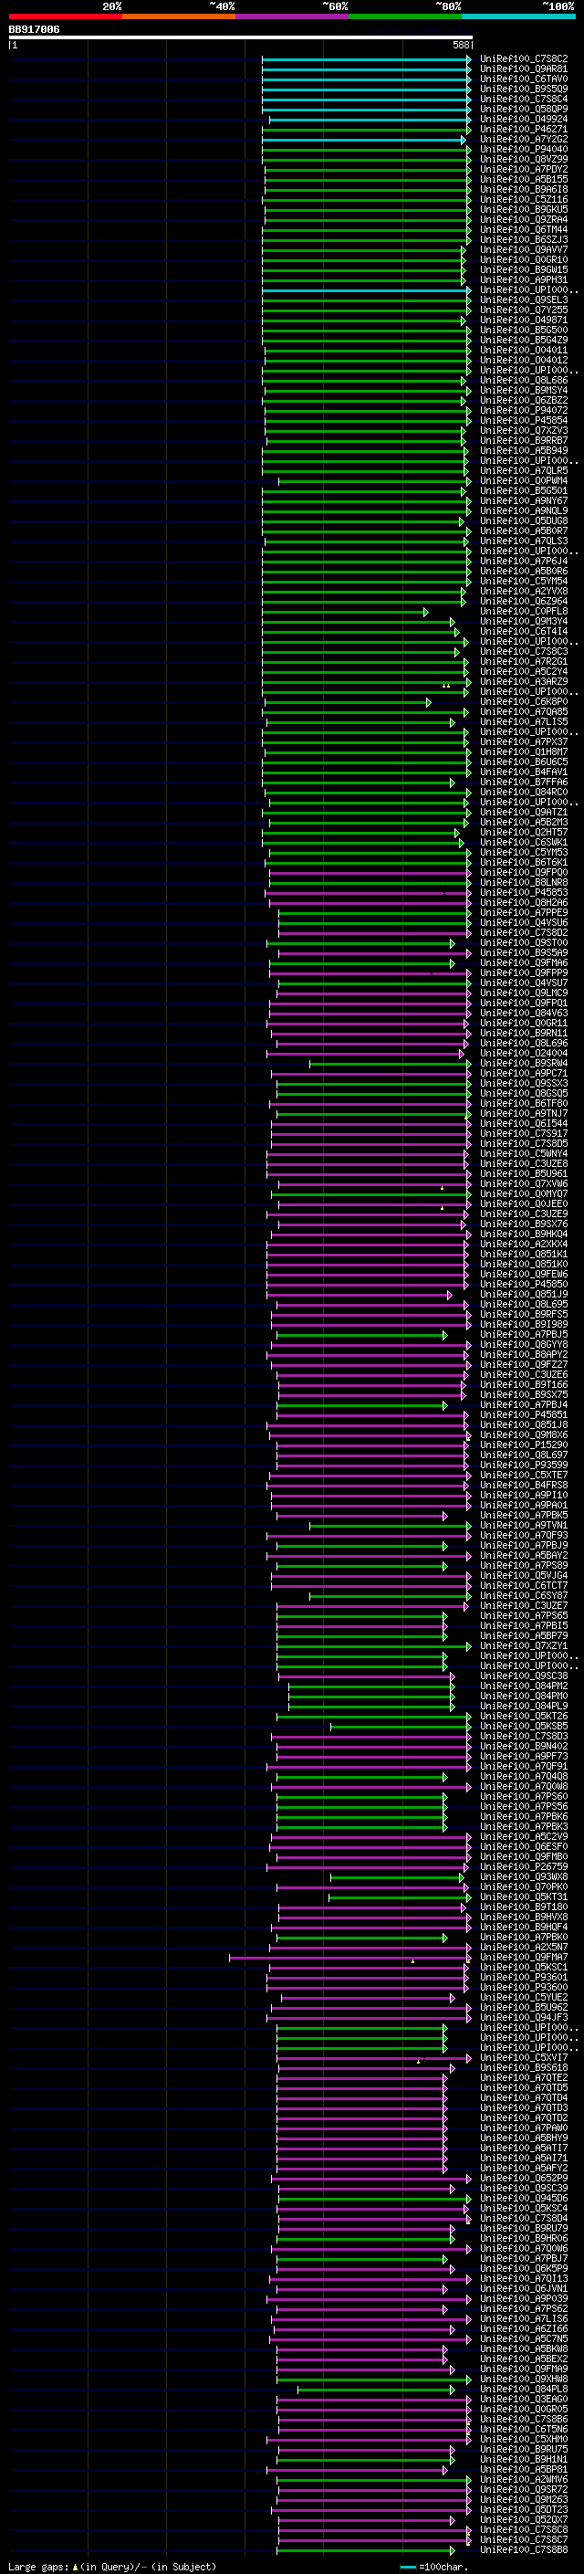Select entry UniRef100_B9RU79

coord(524,2228)
